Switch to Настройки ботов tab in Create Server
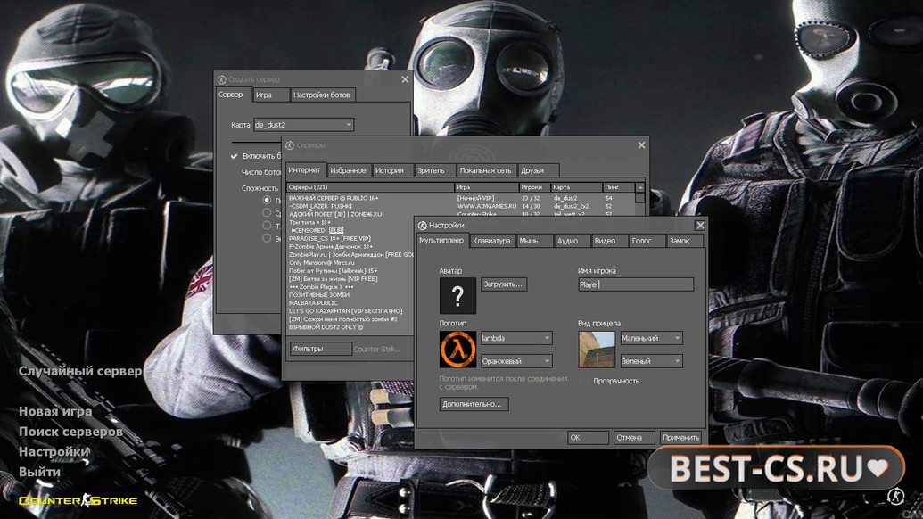 pyautogui.click(x=321, y=95)
